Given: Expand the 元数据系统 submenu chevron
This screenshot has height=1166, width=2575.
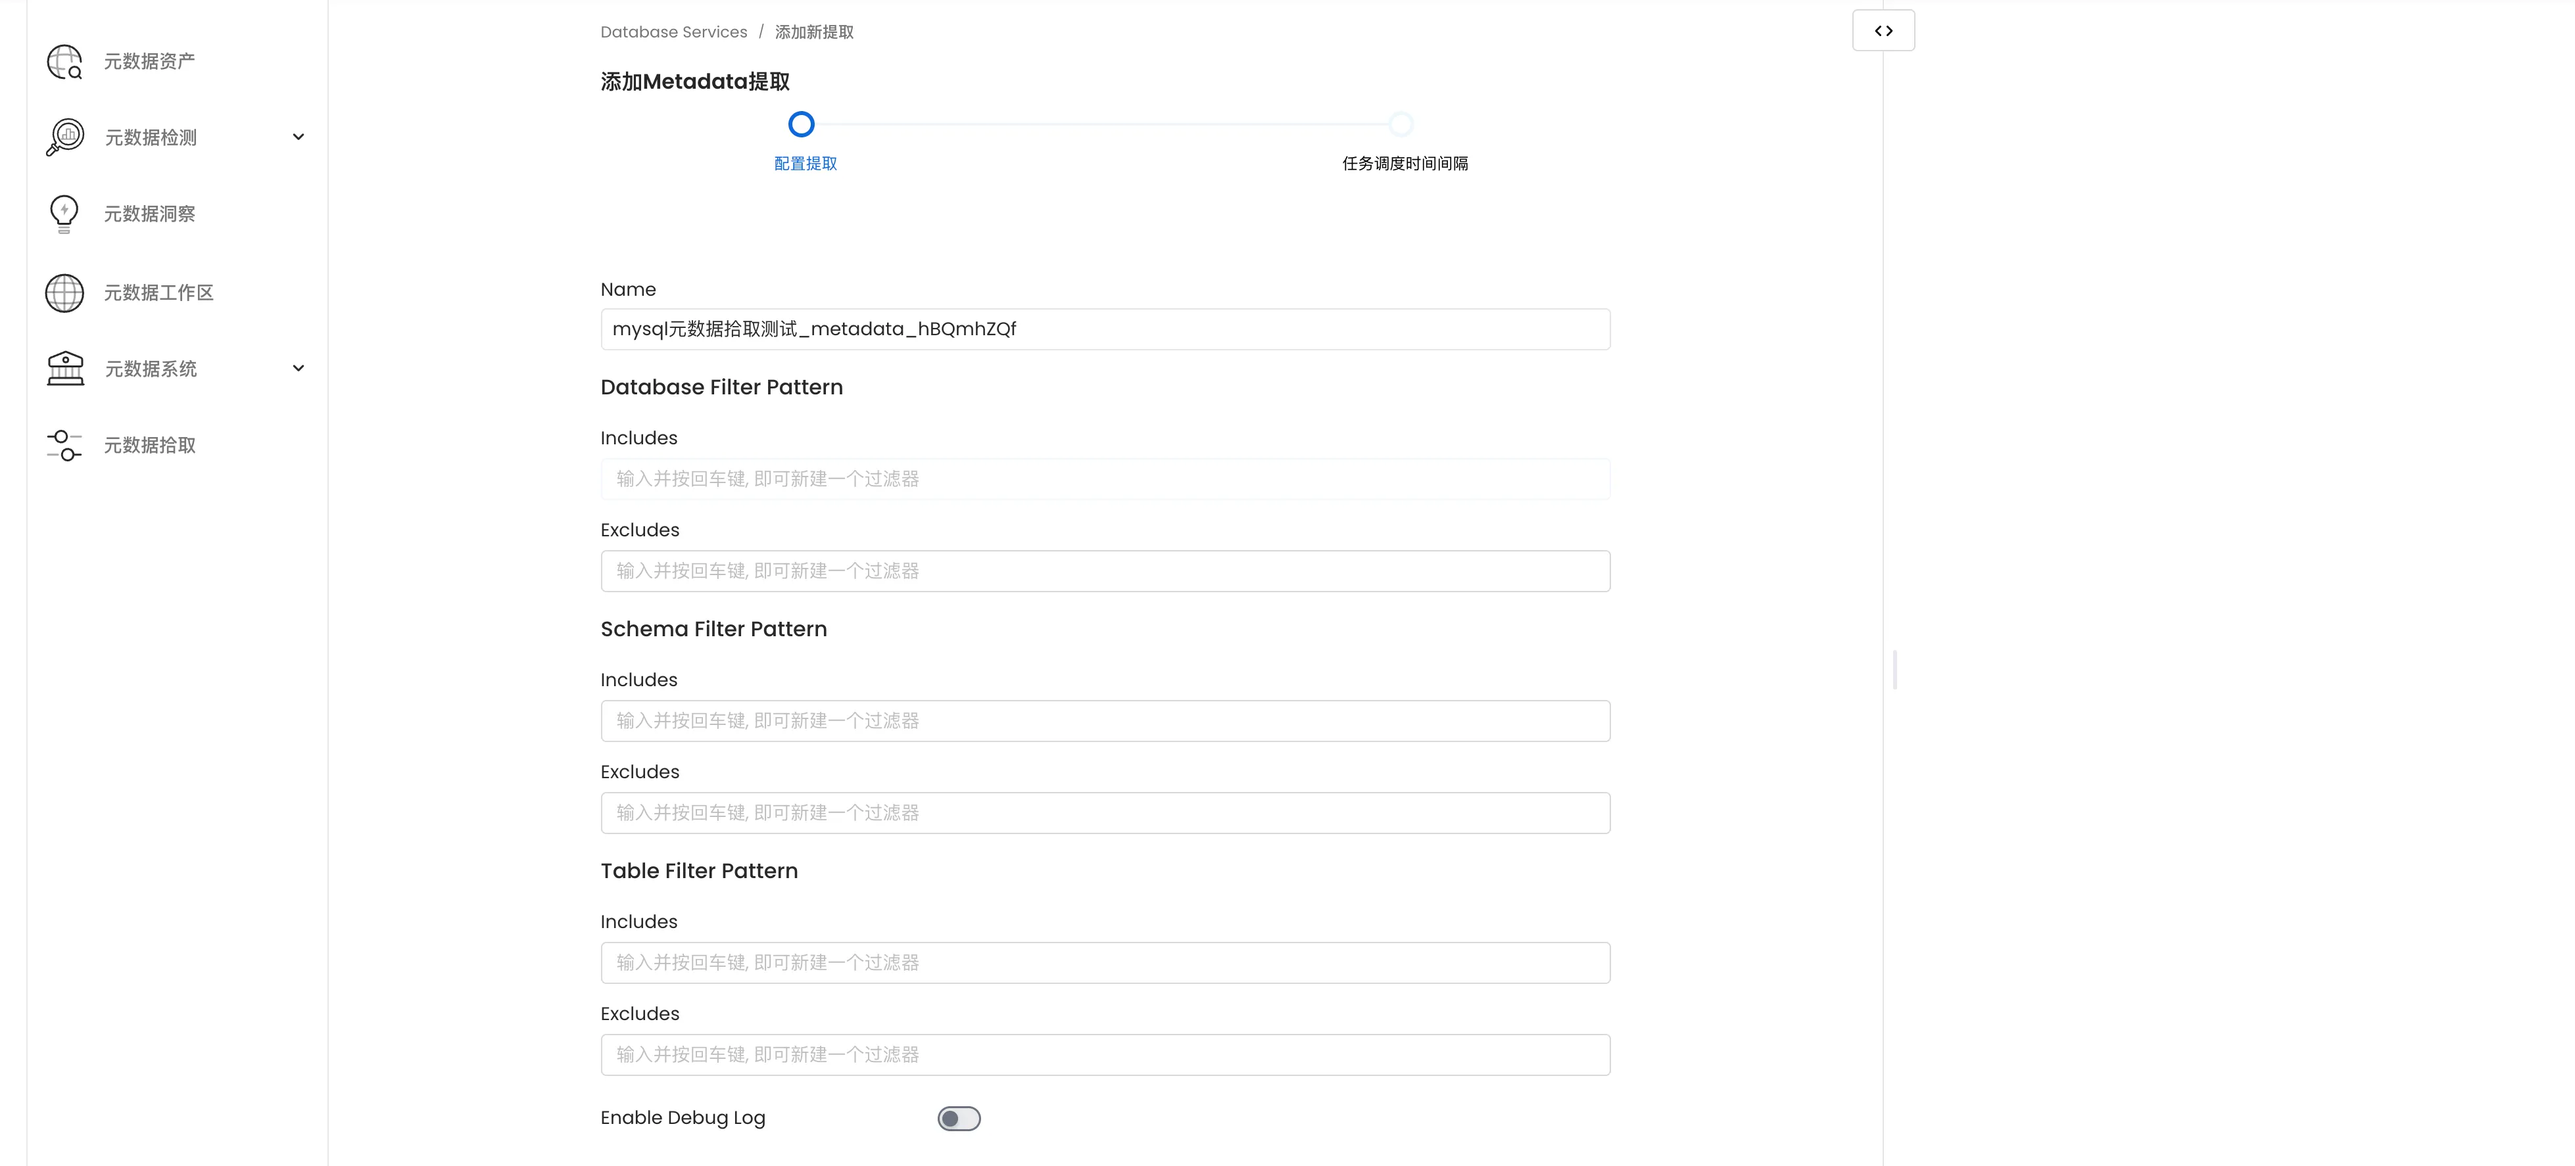Looking at the screenshot, I should pyautogui.click(x=298, y=369).
